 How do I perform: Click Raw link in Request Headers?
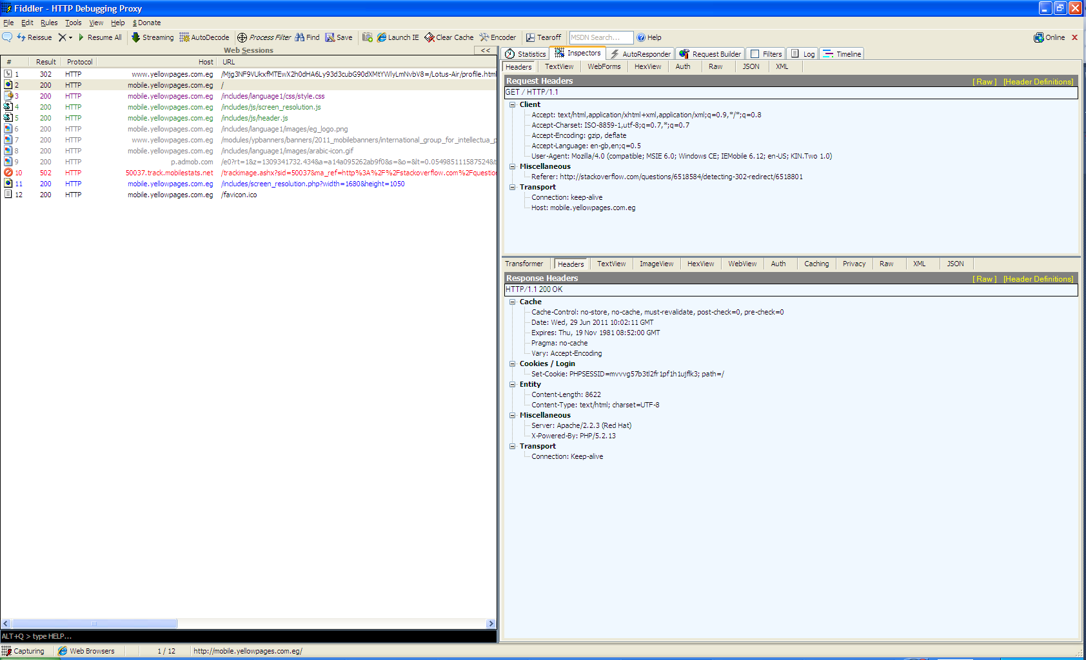pyautogui.click(x=985, y=82)
